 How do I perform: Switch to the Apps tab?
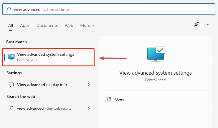[25, 25]
